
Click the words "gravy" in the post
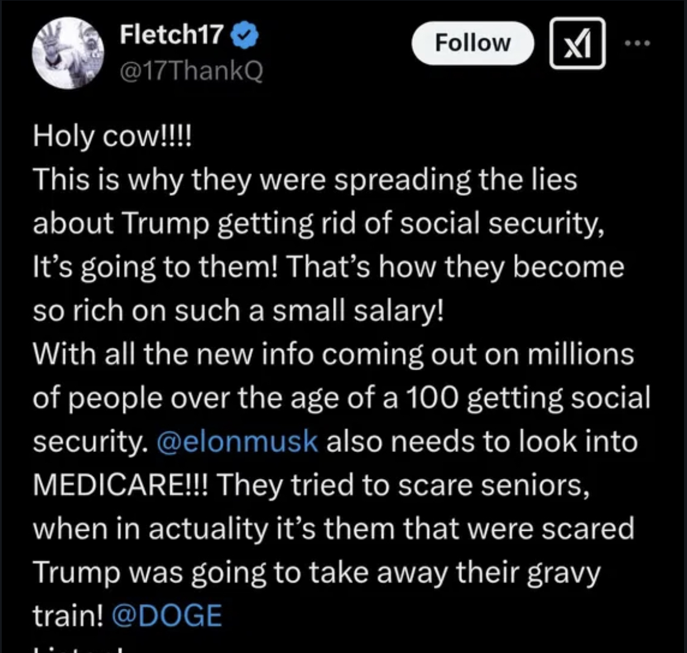[565, 571]
